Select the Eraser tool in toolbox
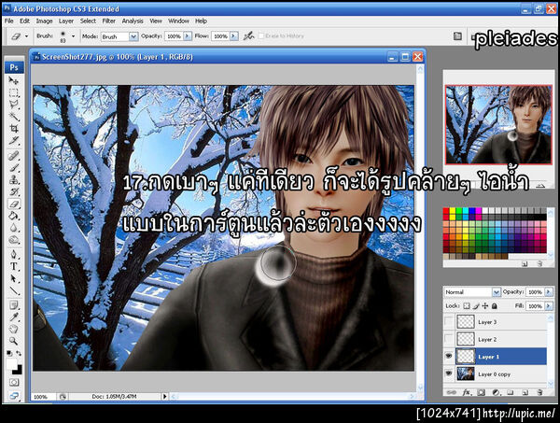Viewport: 560px width, 423px height. click(x=14, y=204)
